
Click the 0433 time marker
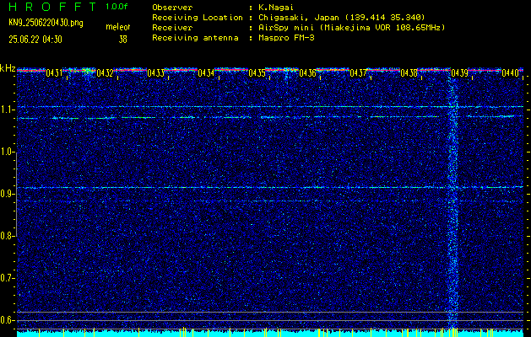click(x=155, y=73)
